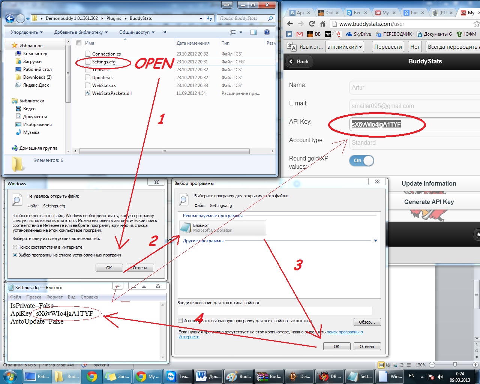Viewport: 480px width, 384px height.
Task: Select 'Поиск соответствия в Интернете' radio option
Action: click(15, 247)
